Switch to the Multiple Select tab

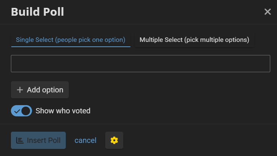pyautogui.click(x=194, y=40)
